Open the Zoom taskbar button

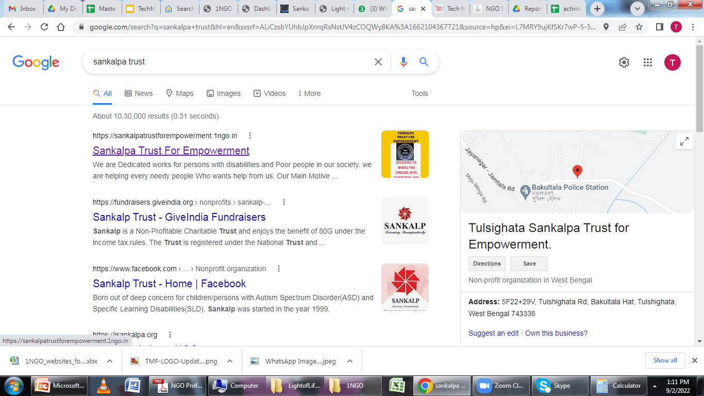(x=500, y=386)
